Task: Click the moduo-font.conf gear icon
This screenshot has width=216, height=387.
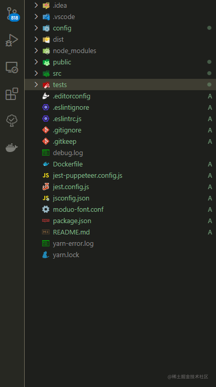Action: click(x=46, y=209)
